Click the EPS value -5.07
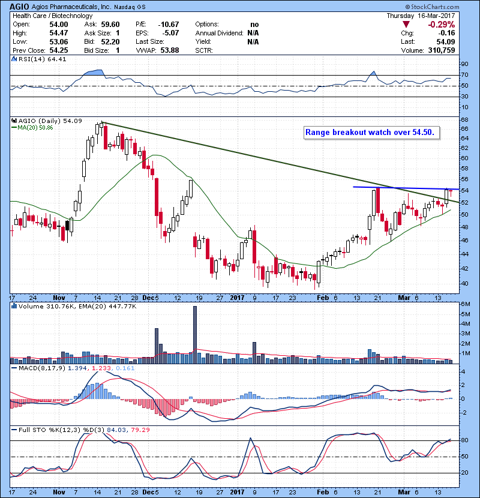 (170, 33)
